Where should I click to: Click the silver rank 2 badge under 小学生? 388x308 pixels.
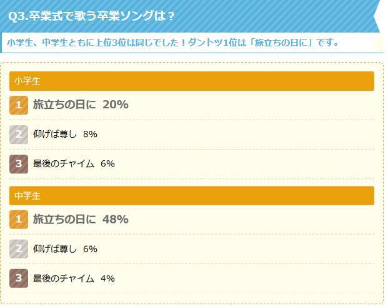tap(19, 135)
